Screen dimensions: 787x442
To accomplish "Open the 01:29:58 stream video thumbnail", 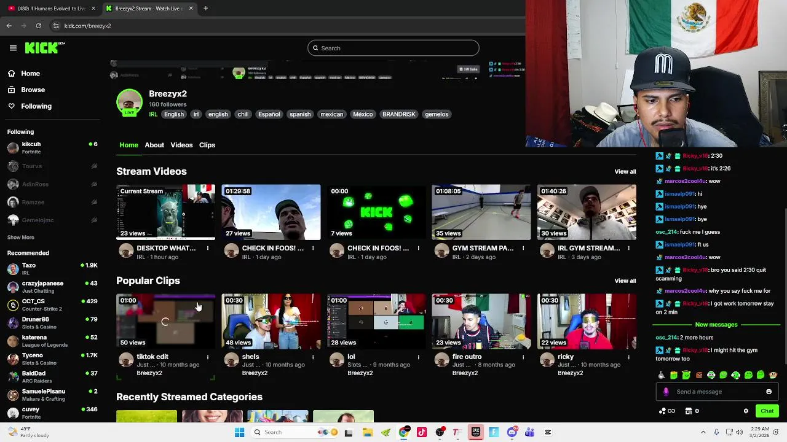I will (271, 212).
